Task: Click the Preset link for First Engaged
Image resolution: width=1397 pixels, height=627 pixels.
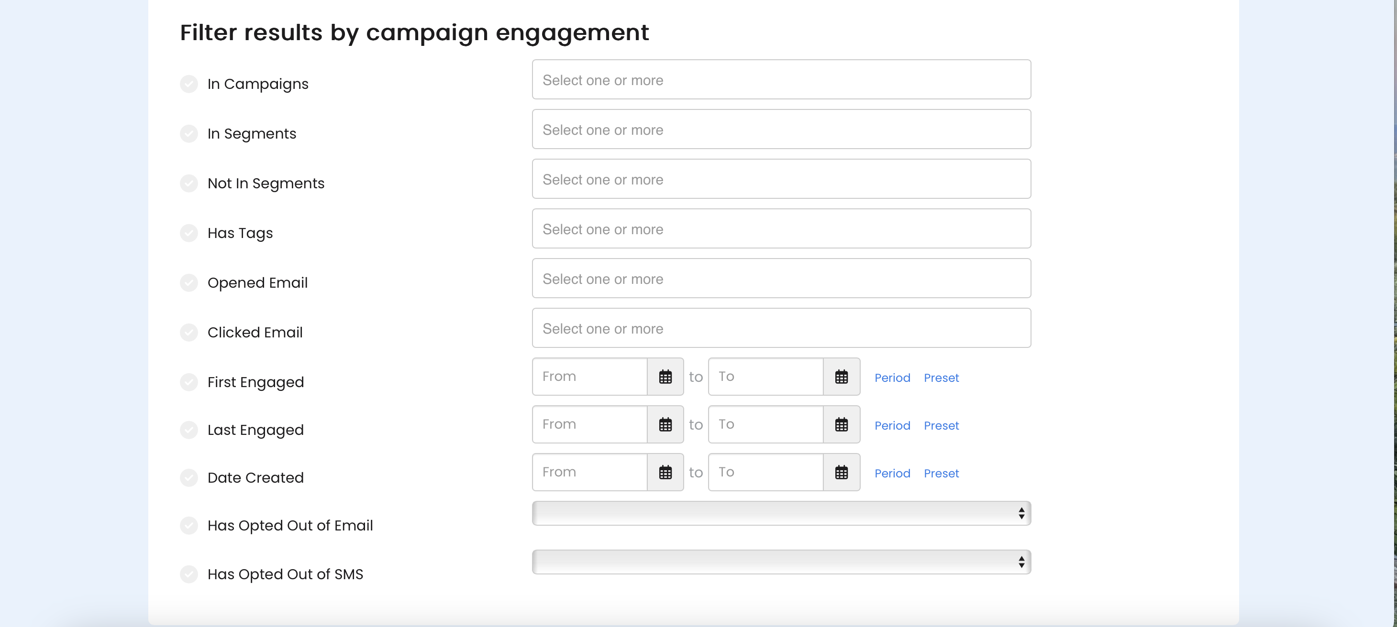Action: click(x=941, y=378)
